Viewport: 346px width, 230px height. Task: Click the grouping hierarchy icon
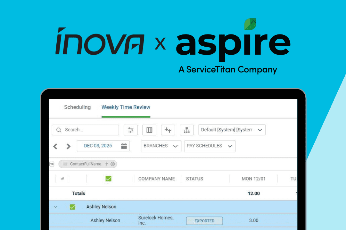point(187,130)
